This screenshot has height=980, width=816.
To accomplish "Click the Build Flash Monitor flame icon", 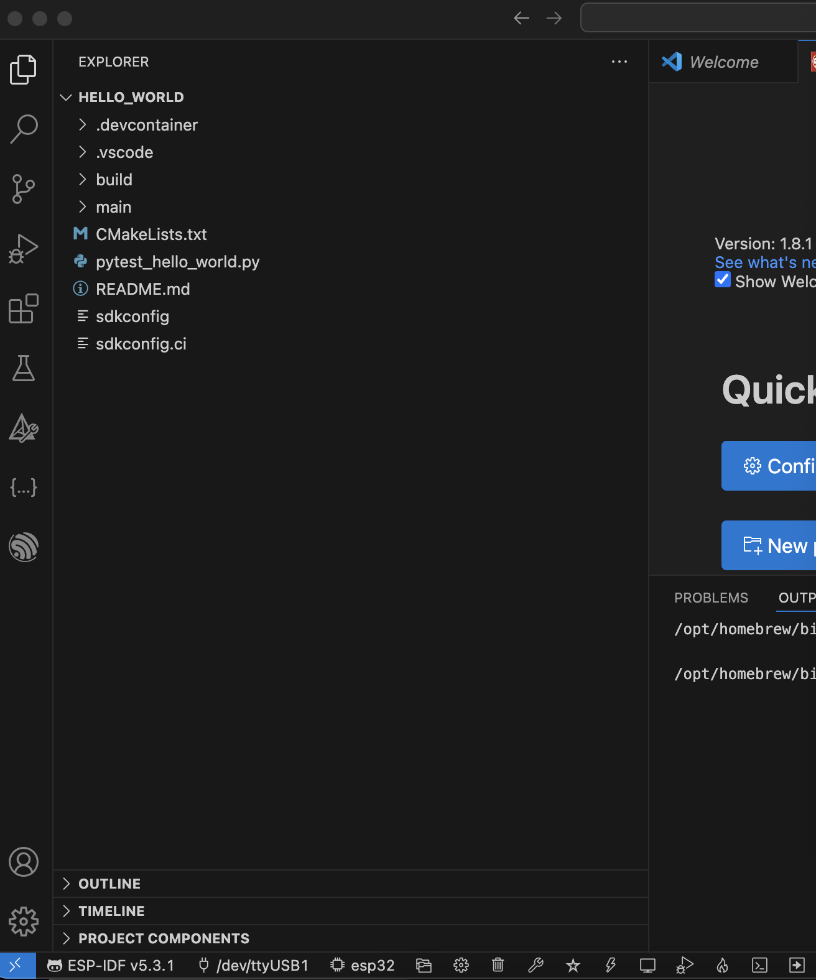I will 722,965.
